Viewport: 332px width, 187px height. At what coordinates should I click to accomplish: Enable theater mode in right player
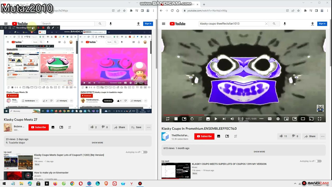[303, 119]
